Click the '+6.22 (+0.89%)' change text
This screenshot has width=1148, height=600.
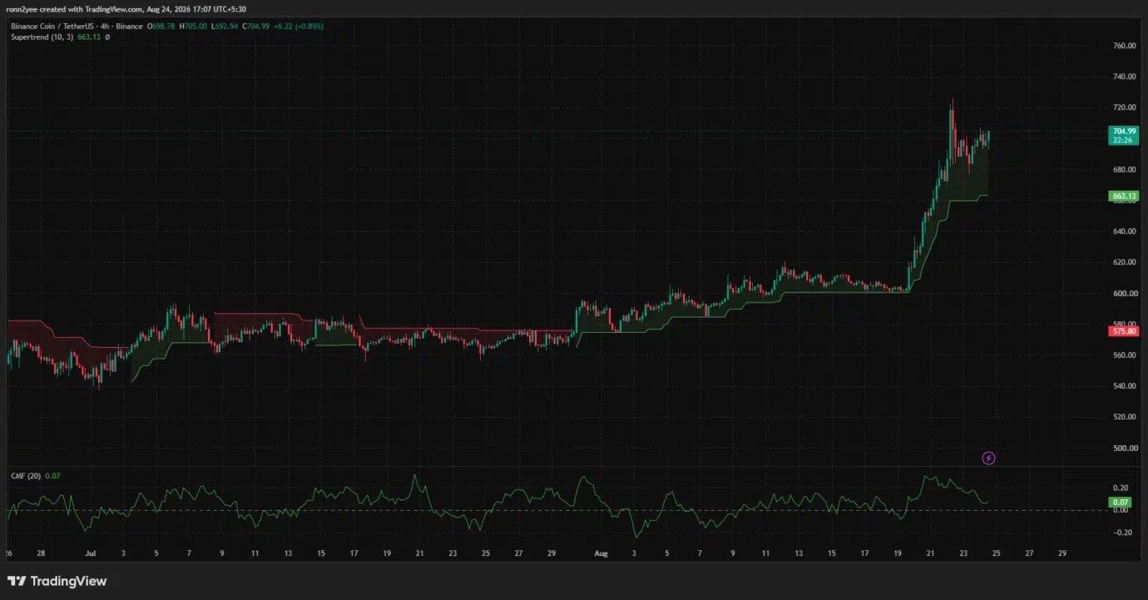click(298, 27)
